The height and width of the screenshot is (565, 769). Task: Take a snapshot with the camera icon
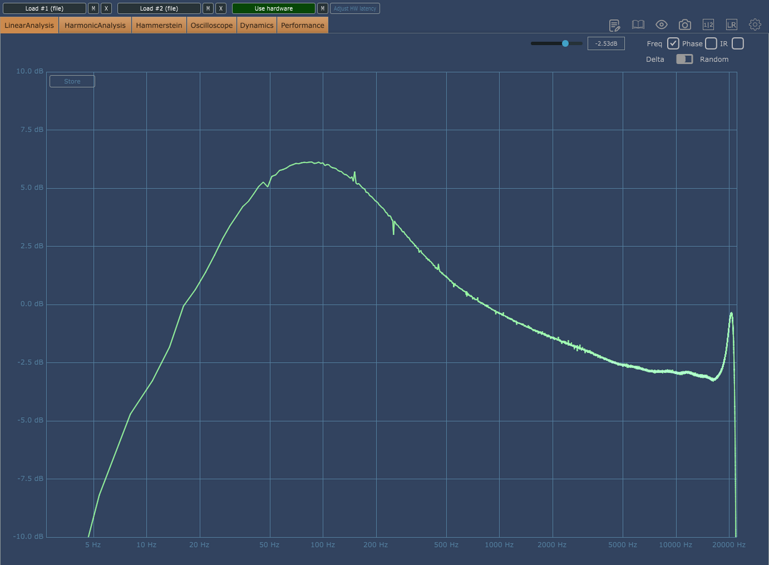click(685, 25)
